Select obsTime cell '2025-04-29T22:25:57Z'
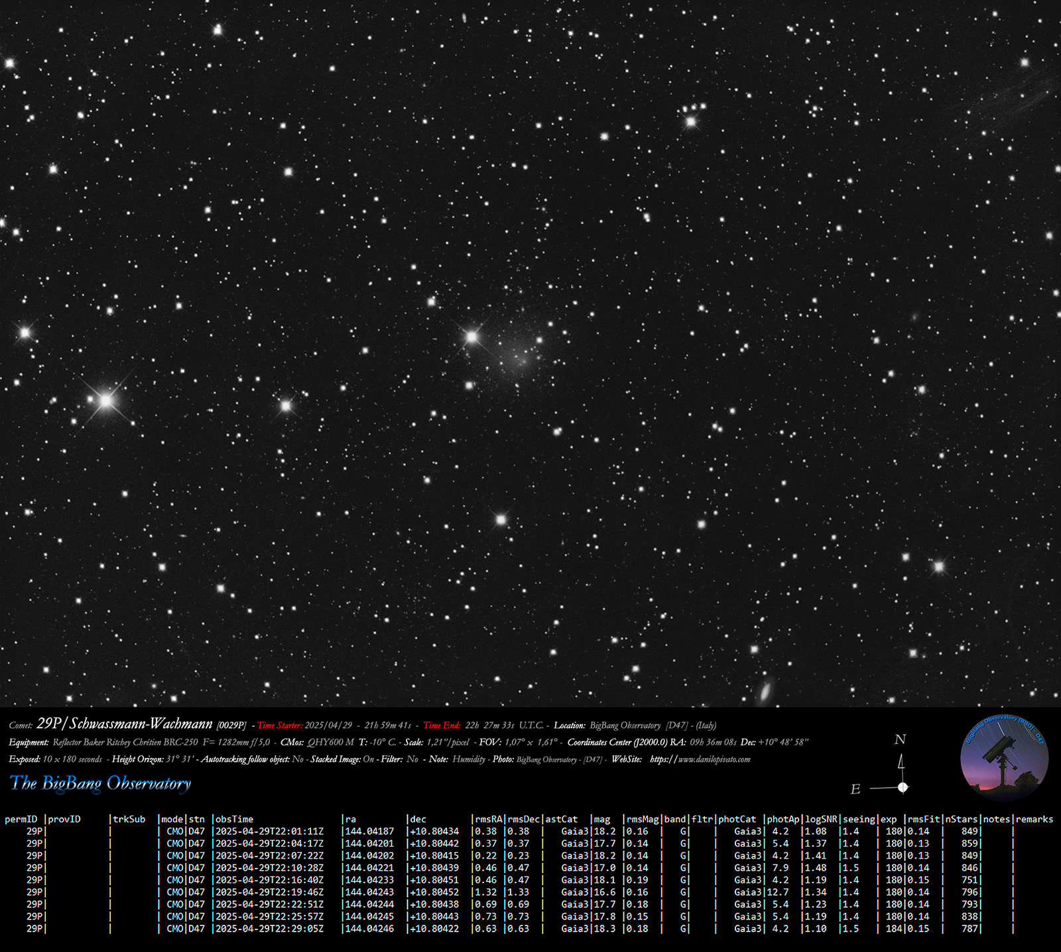This screenshot has height=952, width=1061. (x=270, y=917)
